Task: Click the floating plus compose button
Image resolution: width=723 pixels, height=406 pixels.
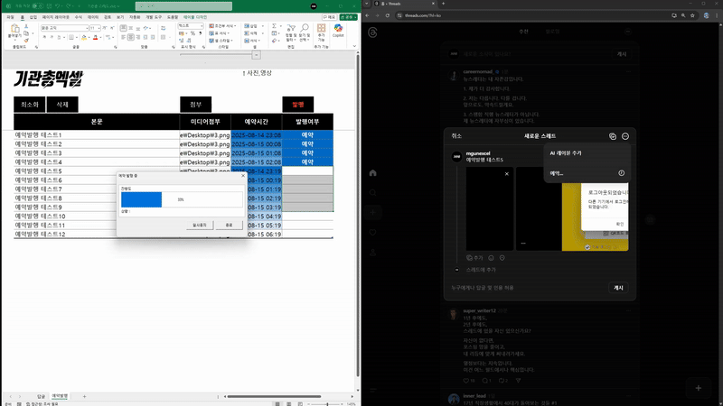Action: (698, 387)
